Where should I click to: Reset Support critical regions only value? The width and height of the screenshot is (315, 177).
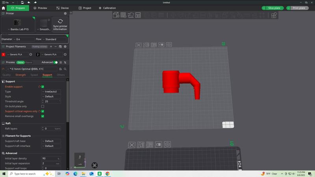click(39, 111)
